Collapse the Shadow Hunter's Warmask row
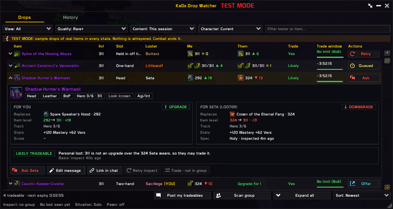The width and height of the screenshot is (393, 209). coord(10,78)
